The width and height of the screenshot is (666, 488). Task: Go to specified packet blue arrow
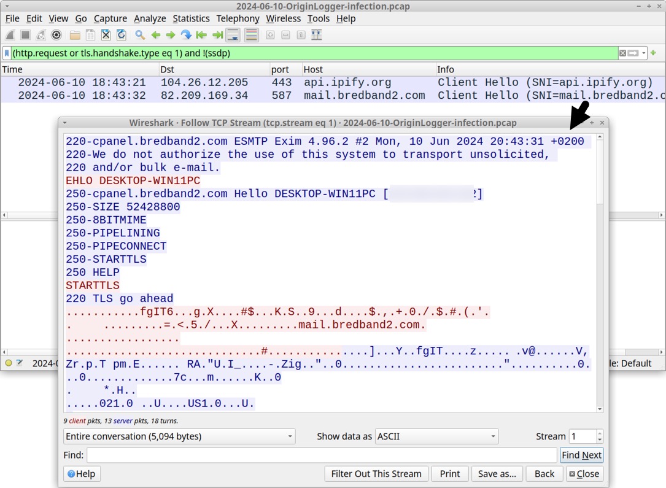tap(186, 35)
